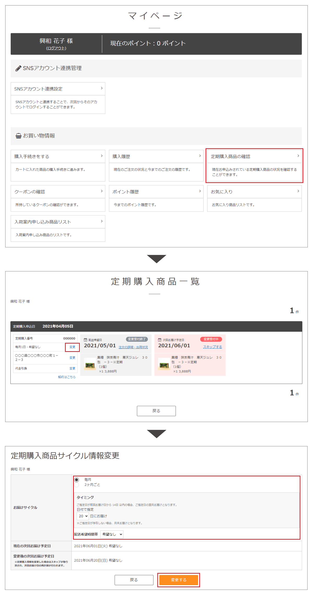
Task: Open the 注文の詳細・出荷状況 link
Action: click(x=133, y=347)
